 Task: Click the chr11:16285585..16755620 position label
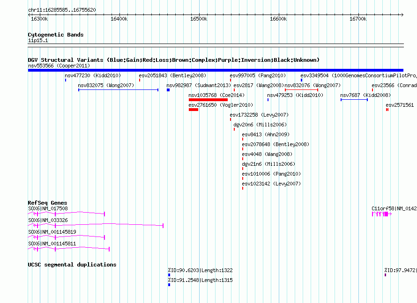tap(62, 10)
